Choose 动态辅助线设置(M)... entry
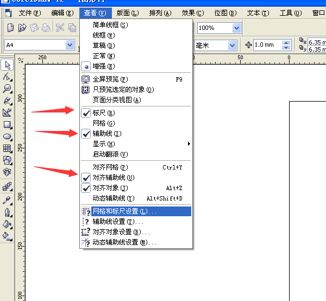 [x=136, y=242]
